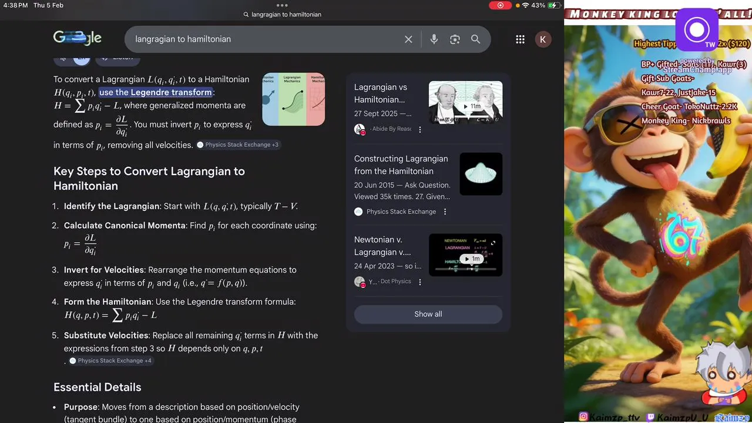This screenshot has width=752, height=423.
Task: Tap the battery indicator showing 43%
Action: pyautogui.click(x=546, y=5)
